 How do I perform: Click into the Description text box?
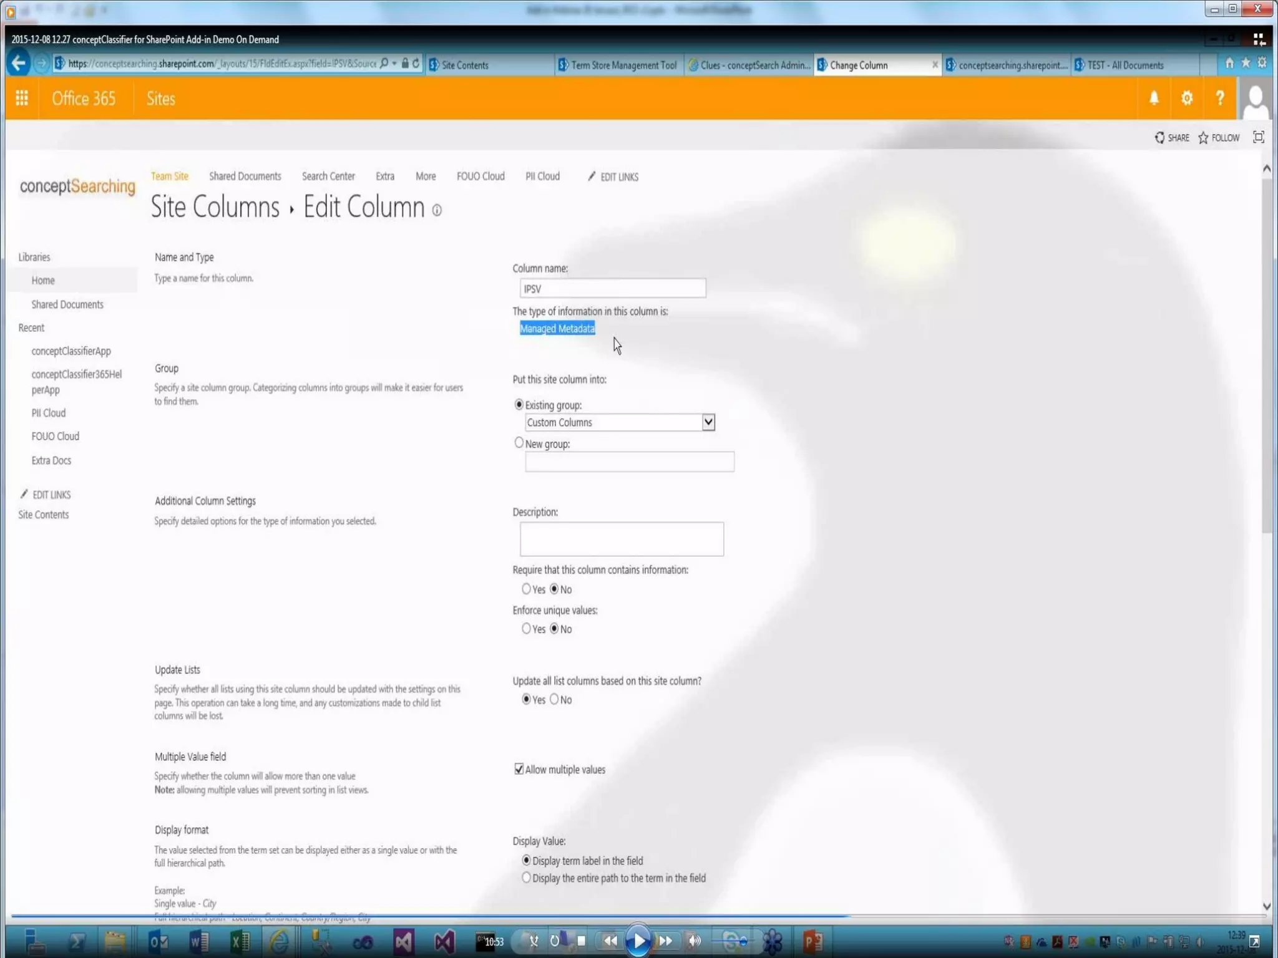[x=621, y=539]
